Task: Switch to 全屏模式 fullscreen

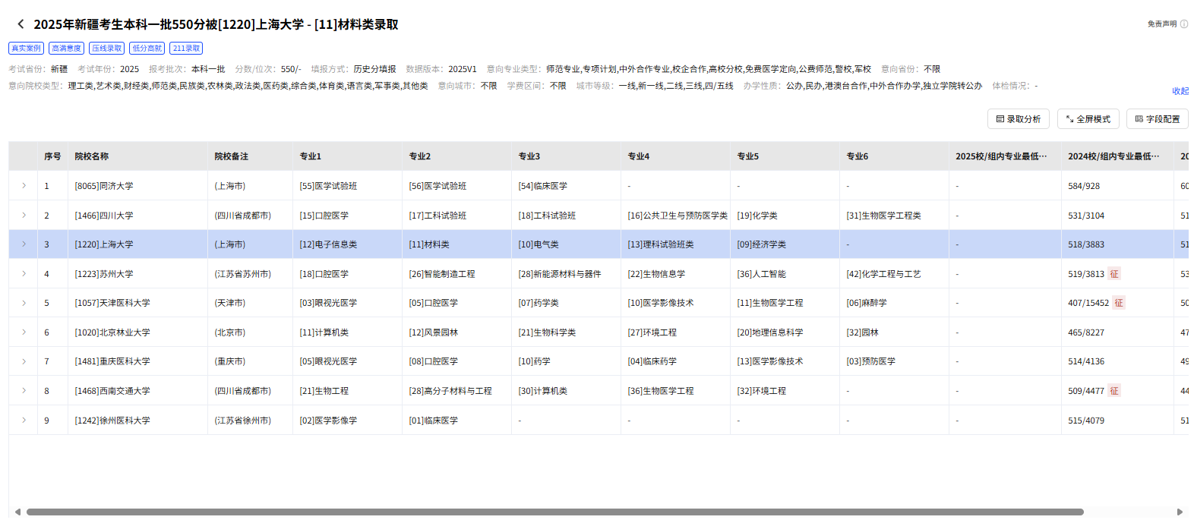Action: coord(1088,119)
